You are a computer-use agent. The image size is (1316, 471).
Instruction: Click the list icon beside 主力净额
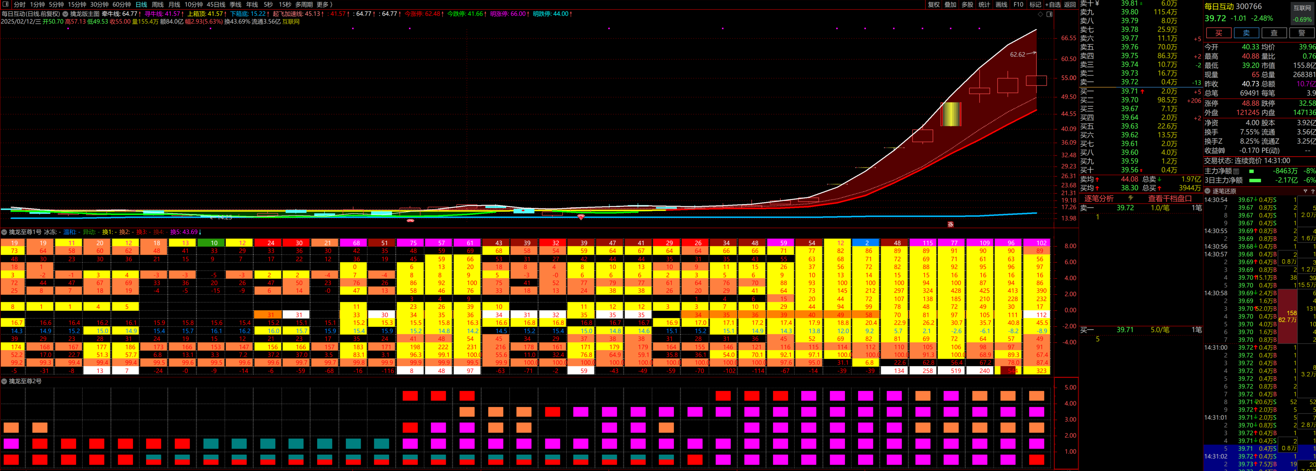1236,171
